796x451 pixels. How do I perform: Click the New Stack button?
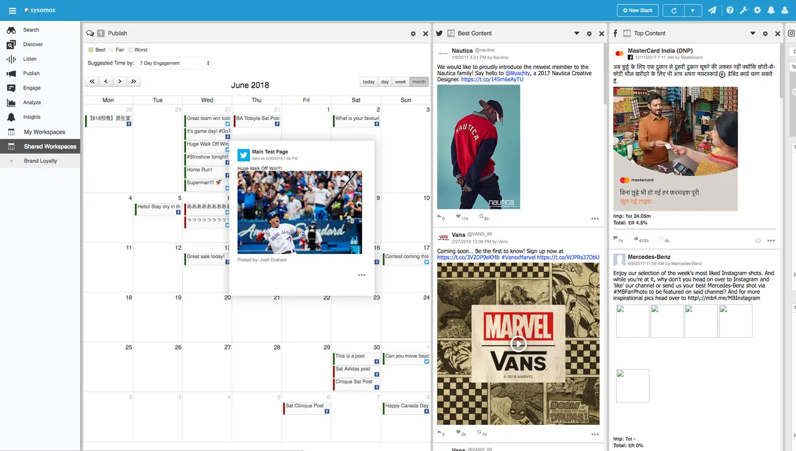coord(637,11)
